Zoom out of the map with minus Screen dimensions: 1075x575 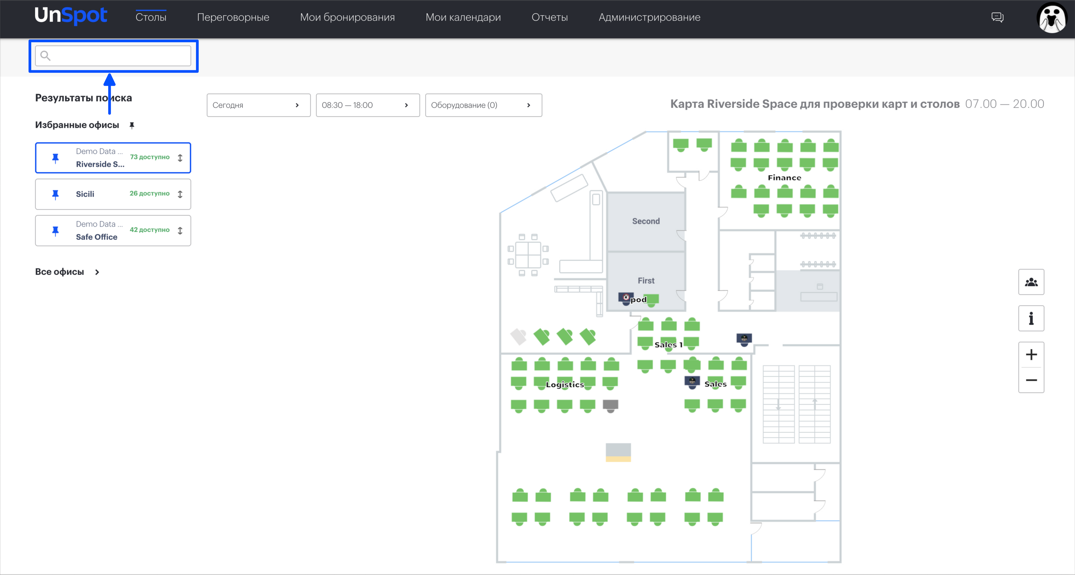coord(1031,380)
